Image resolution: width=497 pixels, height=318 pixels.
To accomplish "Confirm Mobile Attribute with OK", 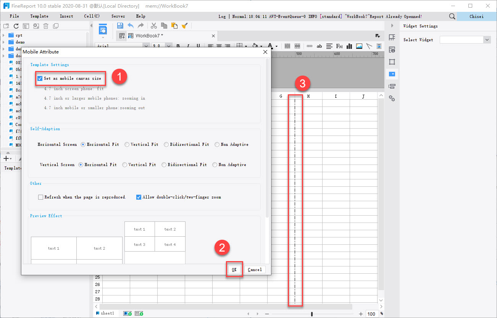I will (234, 270).
